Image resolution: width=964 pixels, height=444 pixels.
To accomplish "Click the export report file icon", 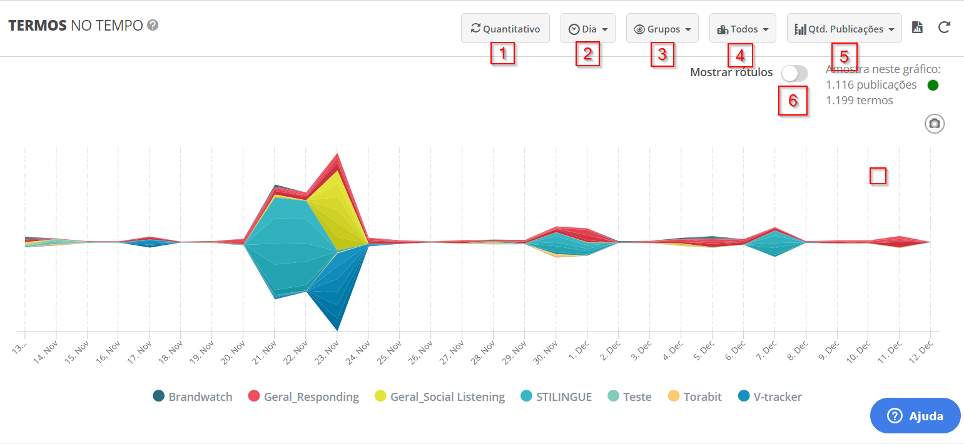I will point(917,27).
